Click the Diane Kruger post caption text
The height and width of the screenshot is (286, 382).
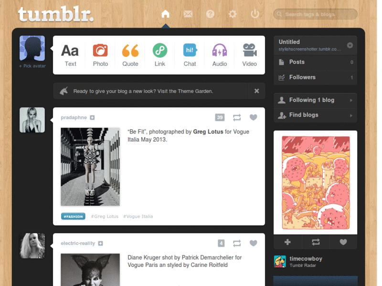(185, 261)
